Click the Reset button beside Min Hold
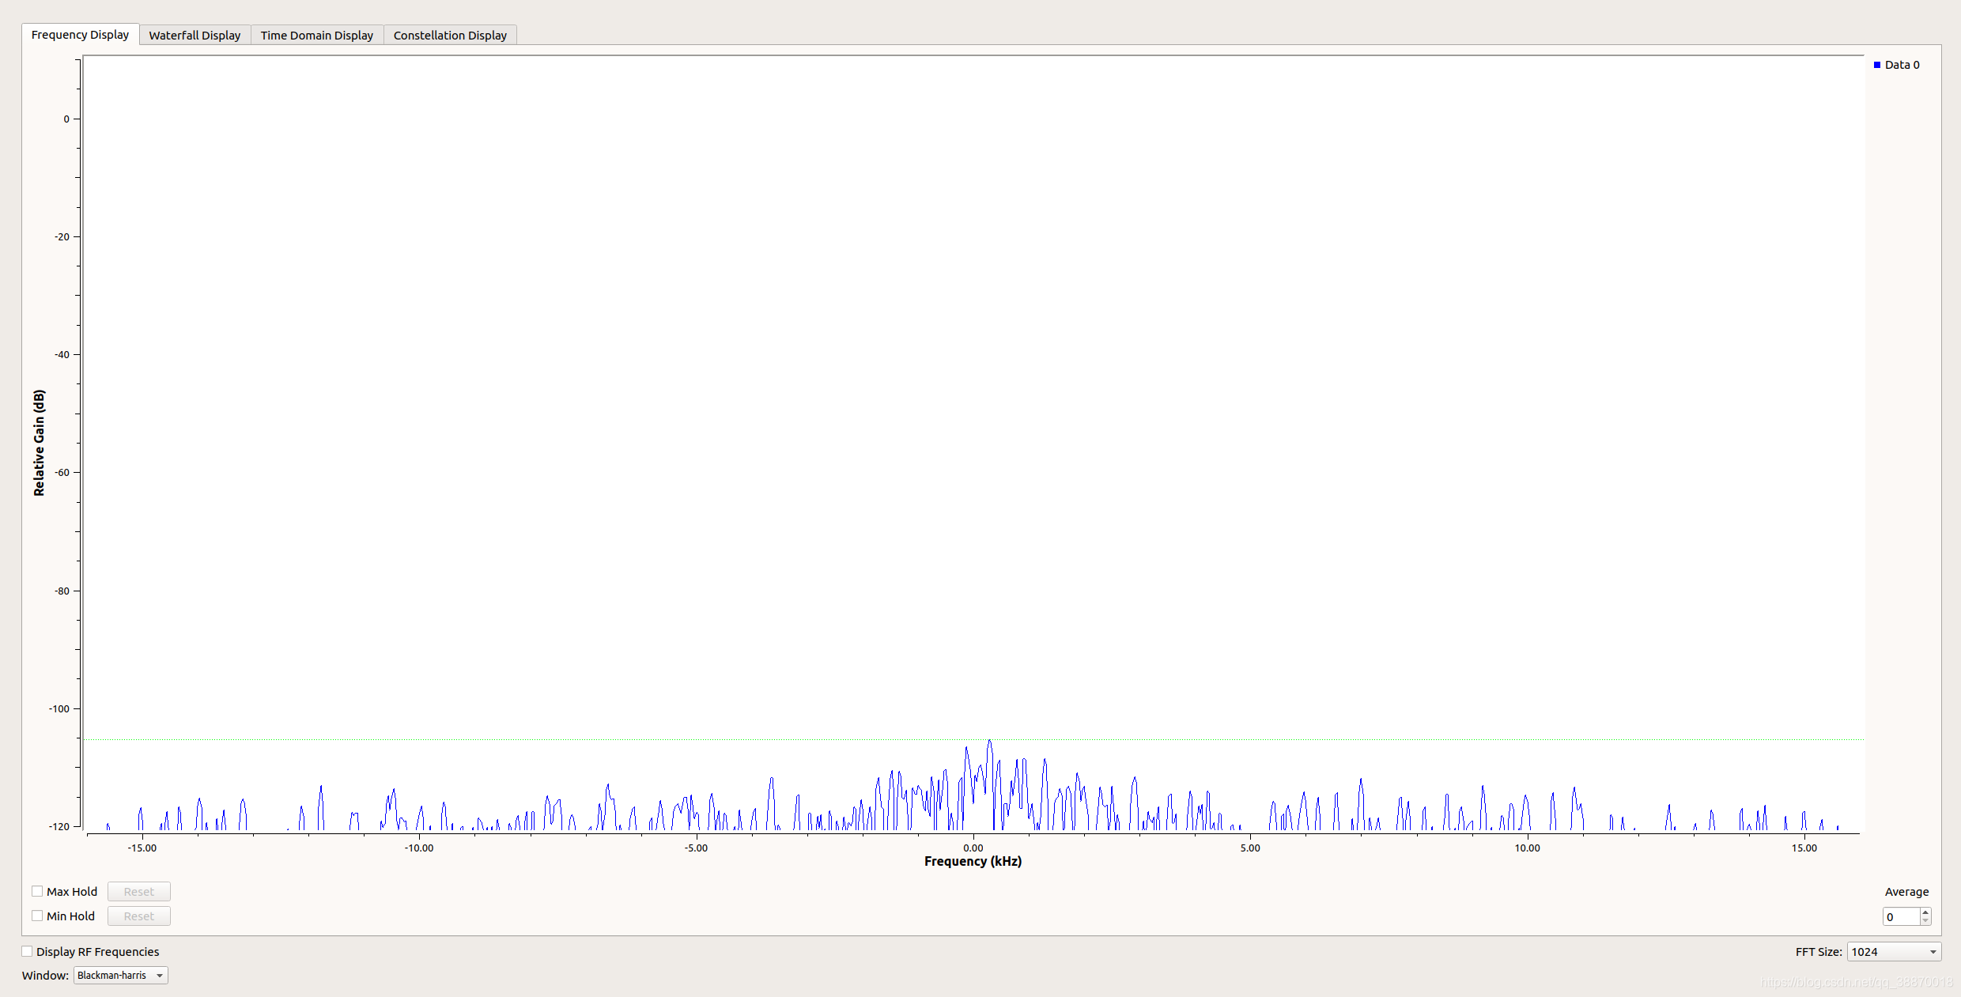 [139, 916]
